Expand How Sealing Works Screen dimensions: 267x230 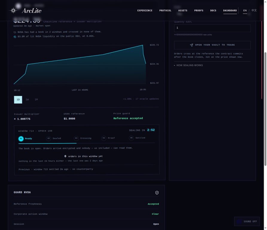coord(188,65)
